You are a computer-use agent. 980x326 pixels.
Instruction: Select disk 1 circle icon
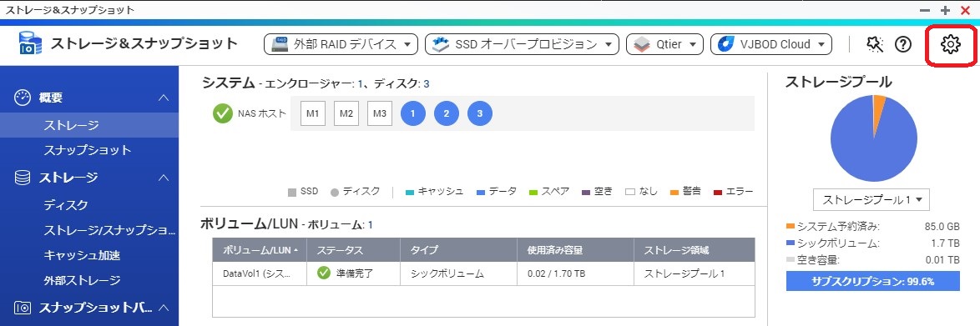[413, 113]
